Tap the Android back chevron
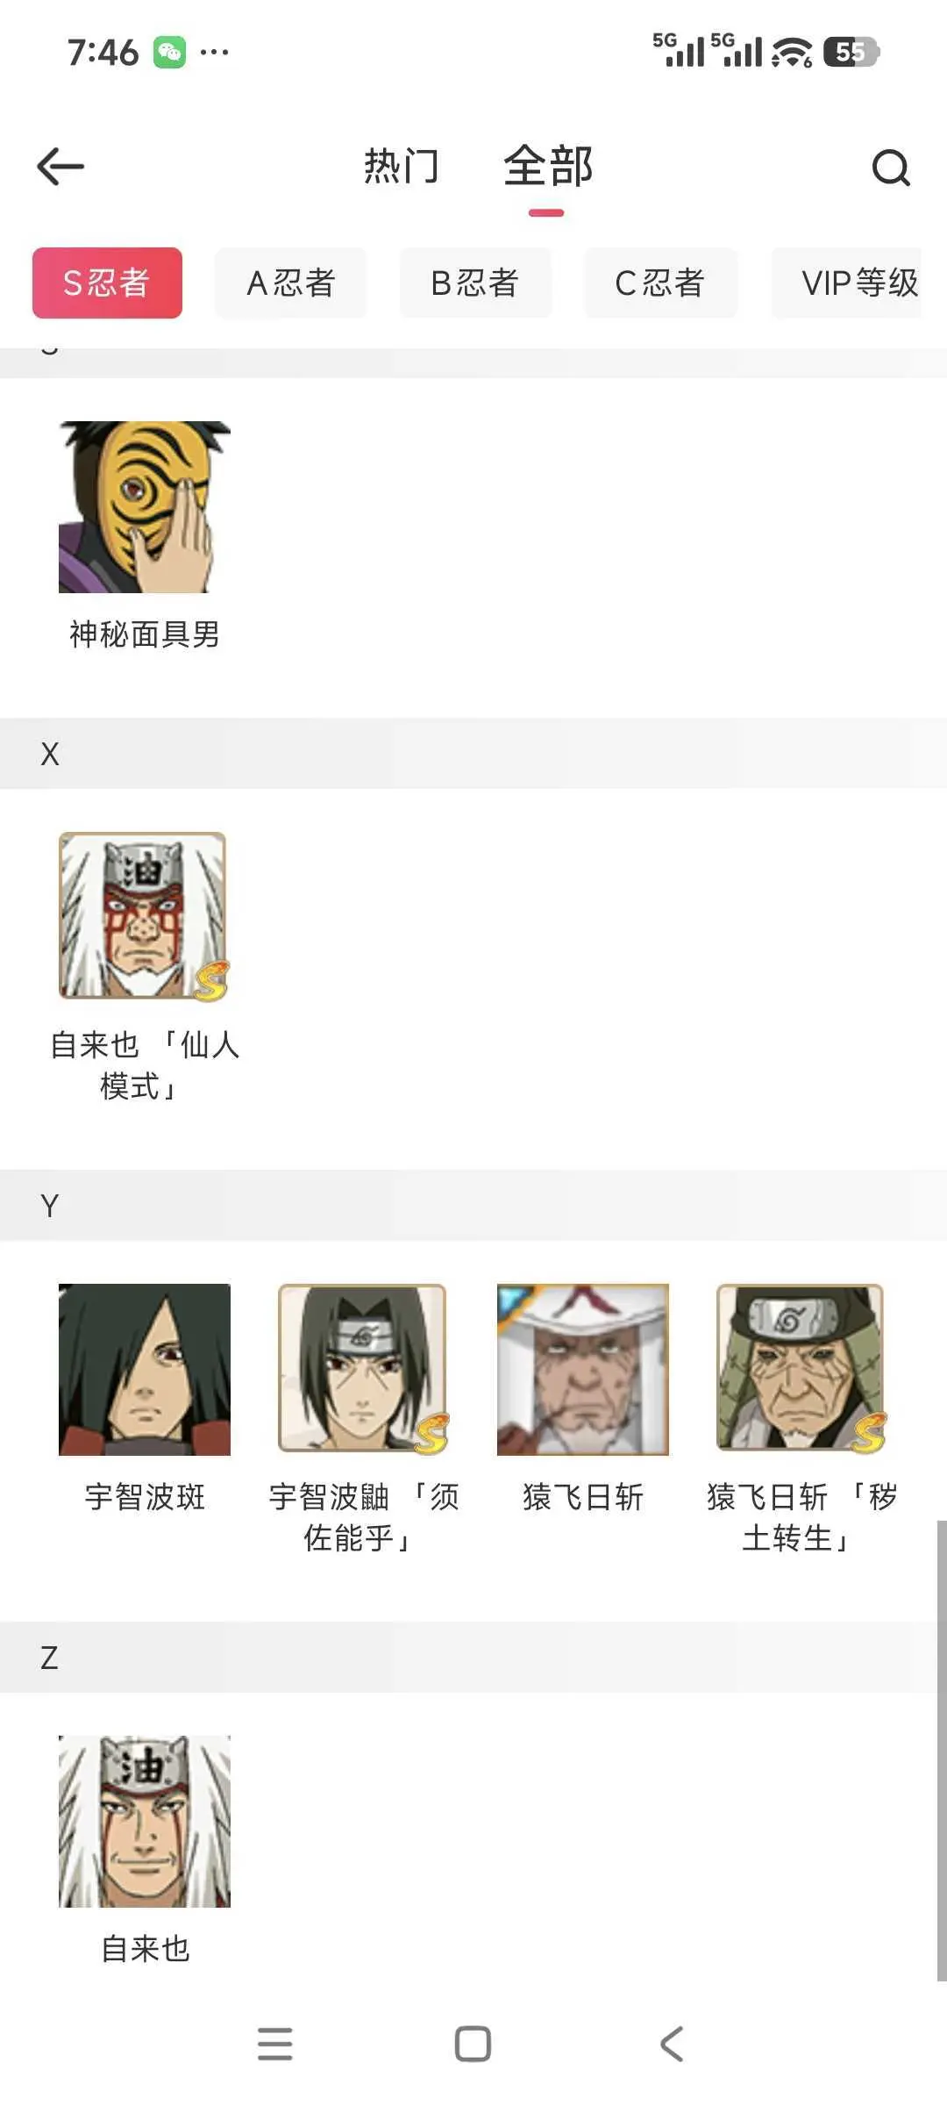Image resolution: width=947 pixels, height=2106 pixels. [x=671, y=2044]
